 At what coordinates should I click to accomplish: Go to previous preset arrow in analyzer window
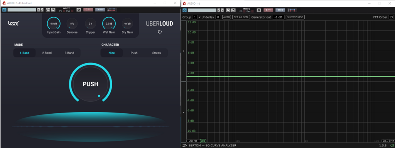[219, 10]
